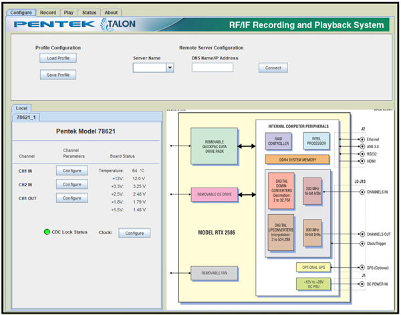This screenshot has width=401, height=315.
Task: Click the RS232 connector symbol
Action: pos(362,153)
